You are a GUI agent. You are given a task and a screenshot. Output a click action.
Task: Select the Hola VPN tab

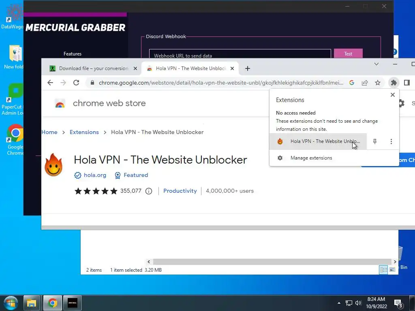(190, 68)
